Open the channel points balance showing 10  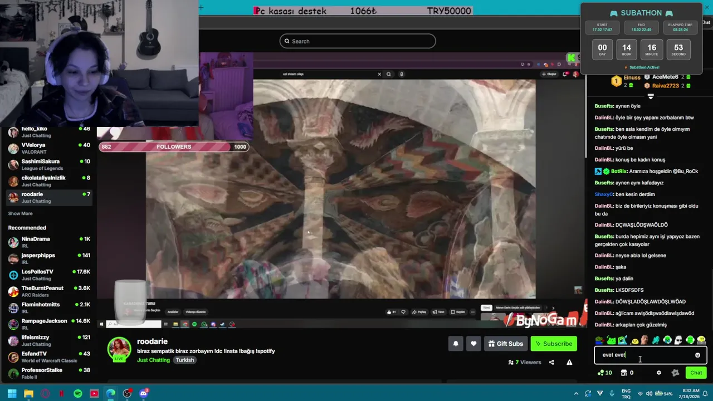pyautogui.click(x=604, y=373)
